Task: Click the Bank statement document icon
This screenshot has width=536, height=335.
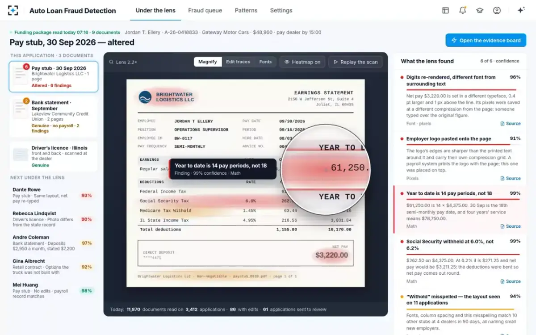Action: pyautogui.click(x=20, y=109)
